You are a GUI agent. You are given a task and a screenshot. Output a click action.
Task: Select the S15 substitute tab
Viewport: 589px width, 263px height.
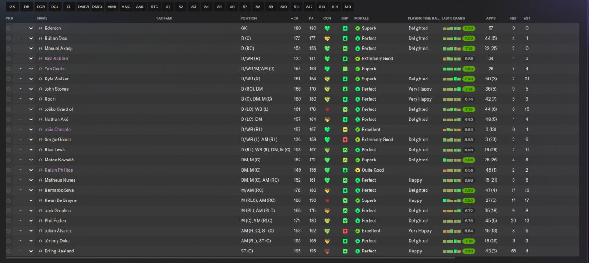pyautogui.click(x=347, y=7)
